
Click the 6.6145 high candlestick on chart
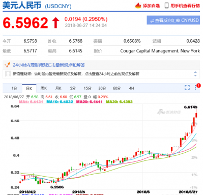click(x=196, y=114)
